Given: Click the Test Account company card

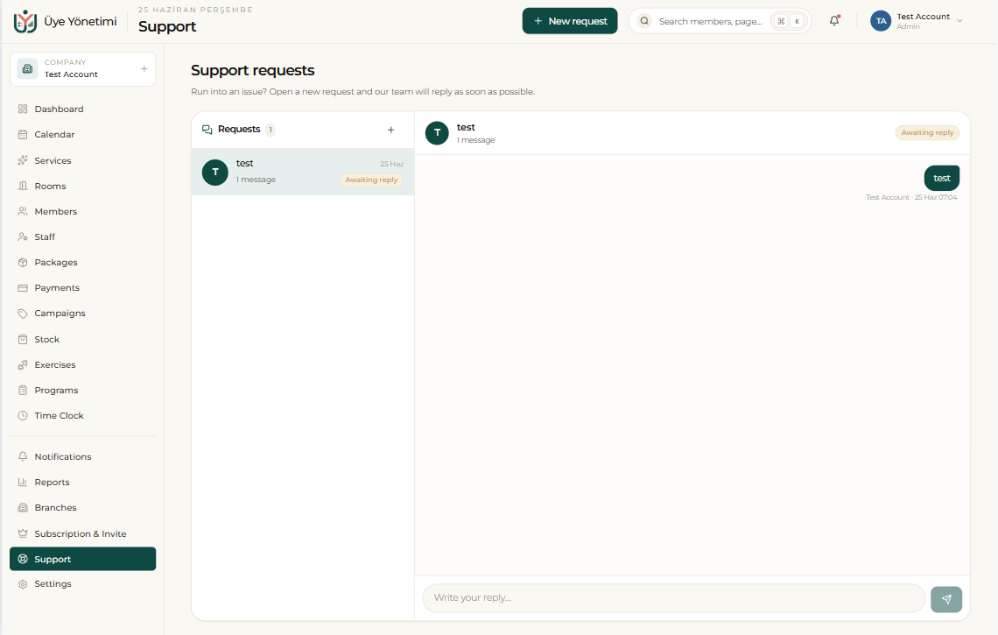Looking at the screenshot, I should [83, 69].
